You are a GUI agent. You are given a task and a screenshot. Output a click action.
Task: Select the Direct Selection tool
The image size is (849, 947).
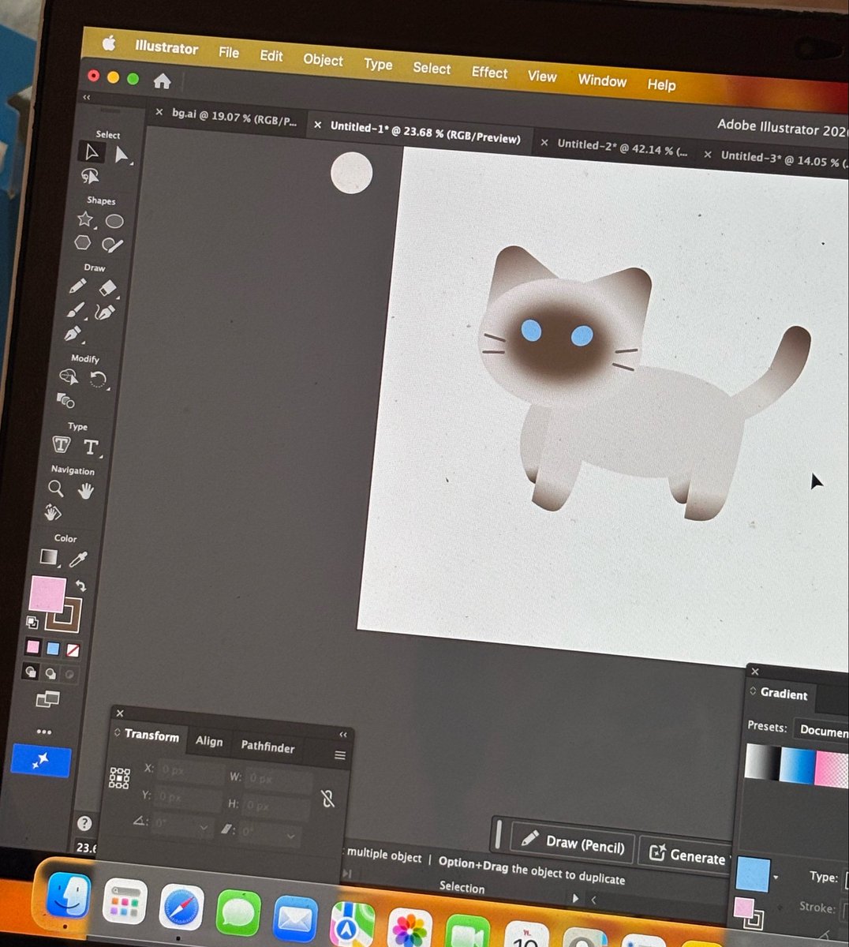121,155
